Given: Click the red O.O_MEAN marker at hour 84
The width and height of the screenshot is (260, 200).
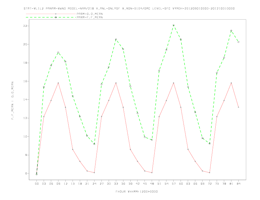Looking at the screenshot, I should 238,107.
